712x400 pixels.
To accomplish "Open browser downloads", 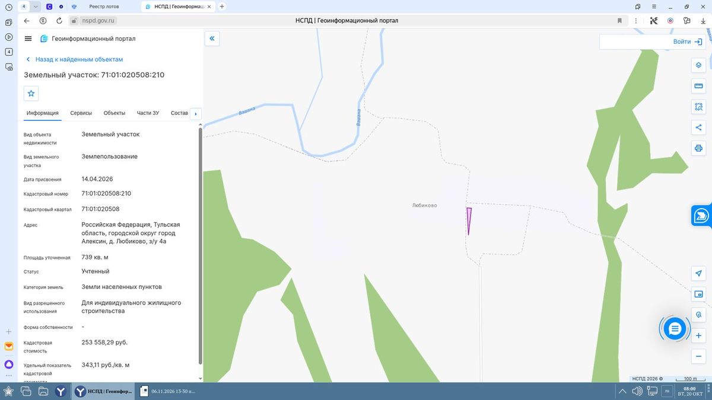I will click(x=703, y=21).
